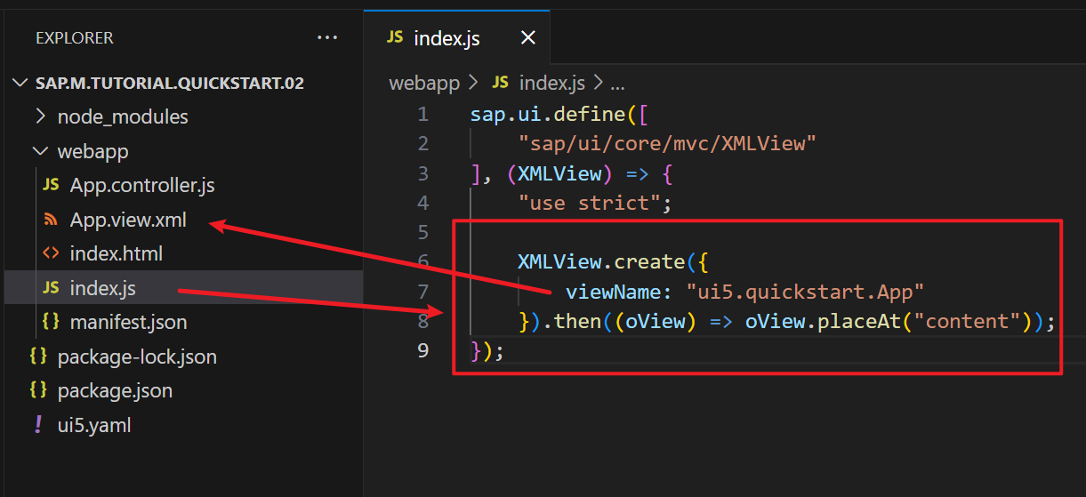Collapse the webapp folder

(93, 151)
